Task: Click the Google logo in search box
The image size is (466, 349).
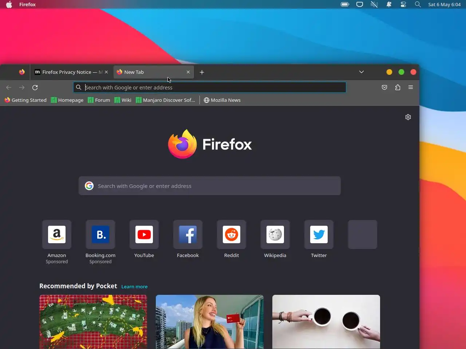Action: [x=89, y=186]
